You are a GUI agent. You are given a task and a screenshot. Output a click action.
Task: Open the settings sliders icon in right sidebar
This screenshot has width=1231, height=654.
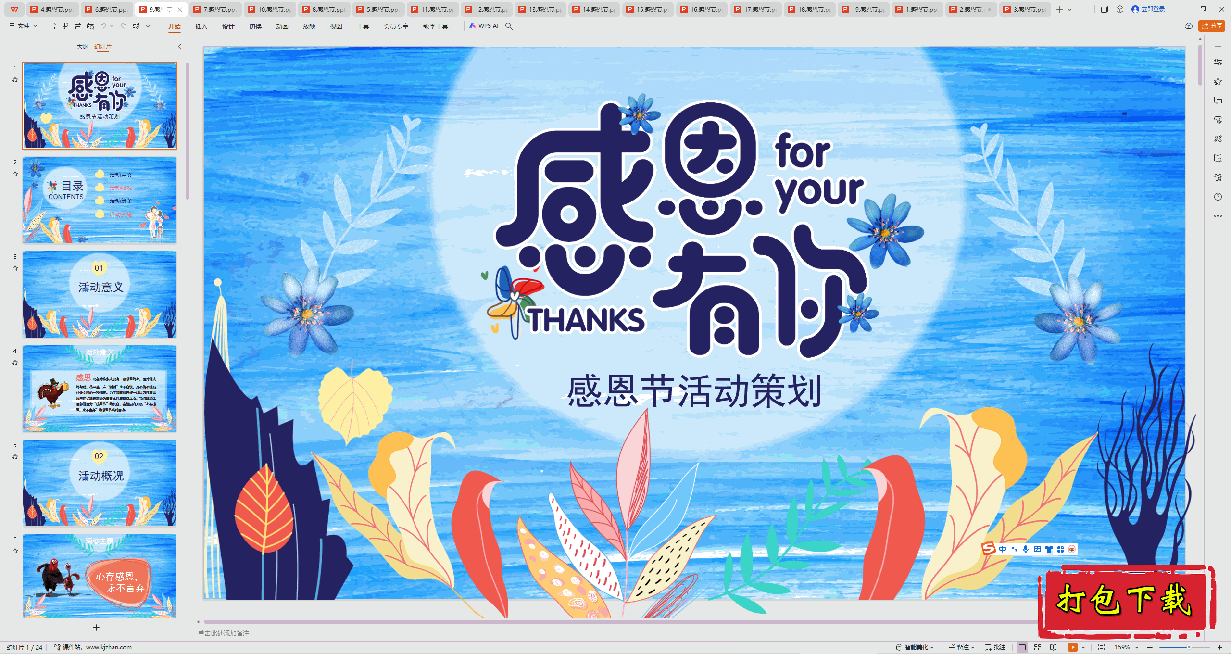[x=1218, y=62]
